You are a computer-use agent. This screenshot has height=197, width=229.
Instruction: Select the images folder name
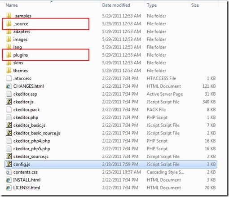point(20,40)
